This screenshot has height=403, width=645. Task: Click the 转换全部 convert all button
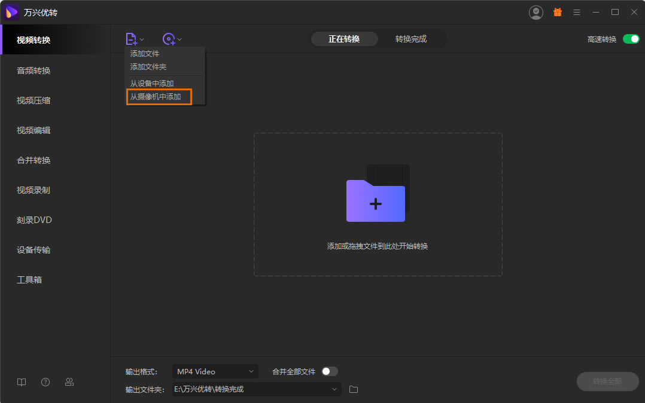(x=607, y=381)
